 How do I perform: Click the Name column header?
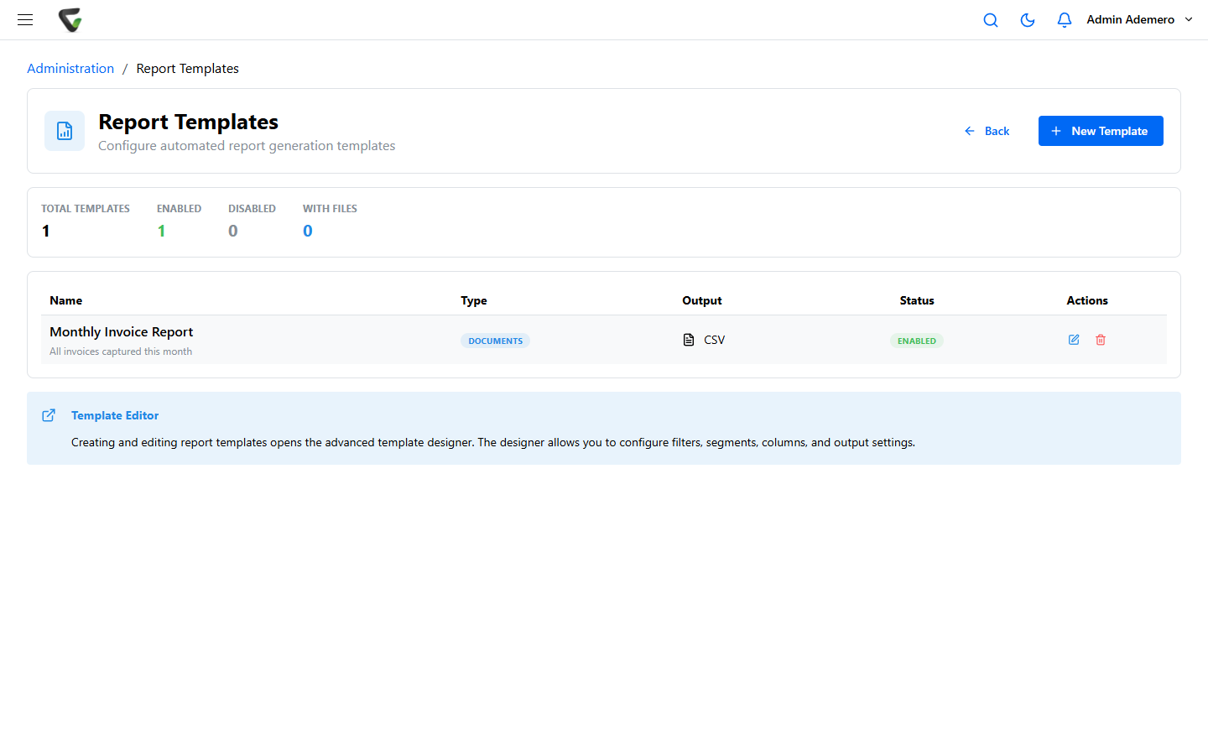pos(66,300)
